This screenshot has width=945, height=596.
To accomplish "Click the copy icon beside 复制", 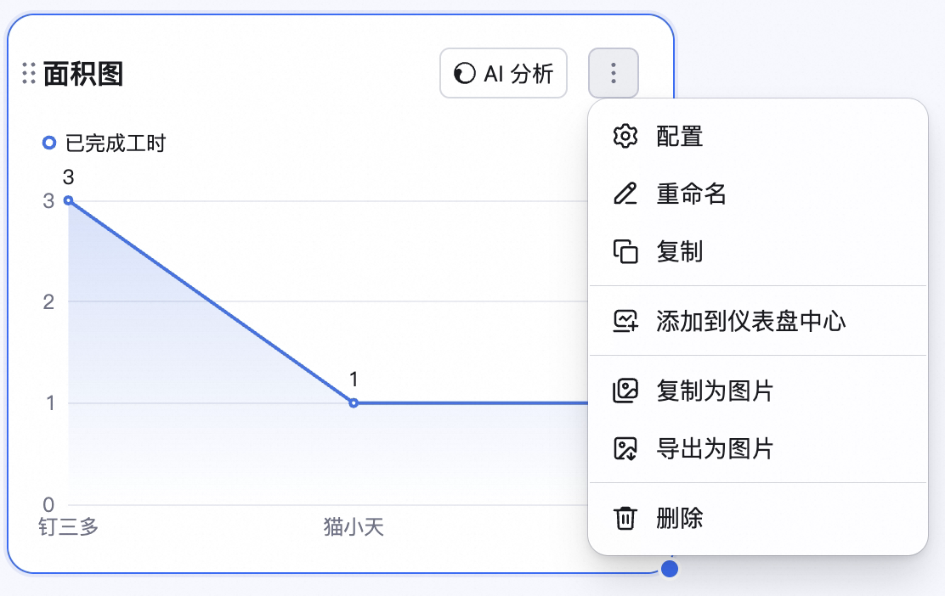I will (x=625, y=251).
